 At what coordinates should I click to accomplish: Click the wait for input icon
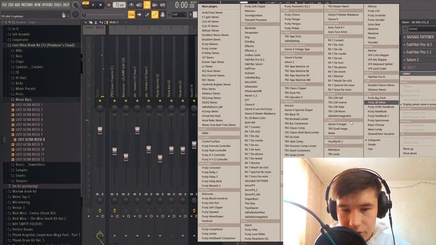click(139, 5)
